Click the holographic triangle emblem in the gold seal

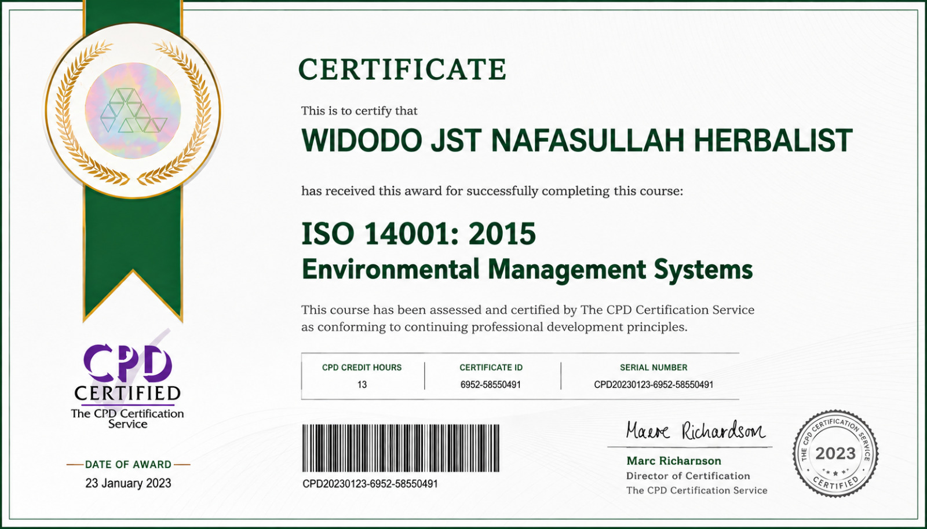pos(133,110)
